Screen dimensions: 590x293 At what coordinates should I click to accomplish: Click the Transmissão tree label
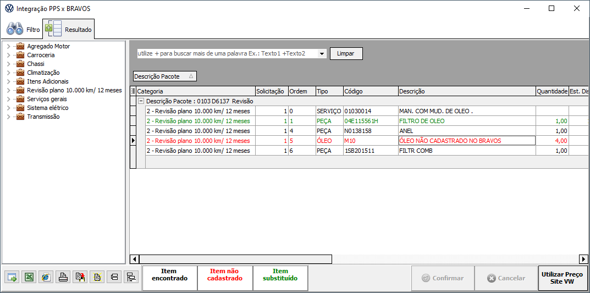pos(43,117)
